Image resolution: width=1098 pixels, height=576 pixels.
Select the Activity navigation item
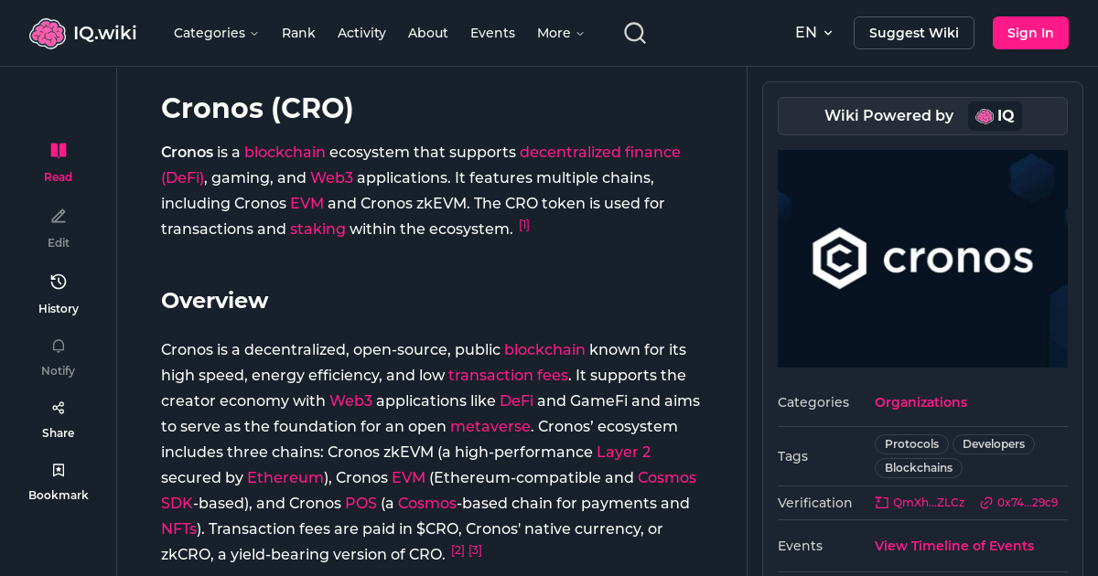[x=361, y=32]
